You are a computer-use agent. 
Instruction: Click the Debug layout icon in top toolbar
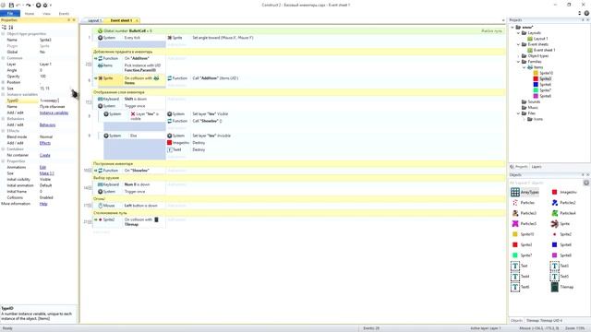[45, 5]
